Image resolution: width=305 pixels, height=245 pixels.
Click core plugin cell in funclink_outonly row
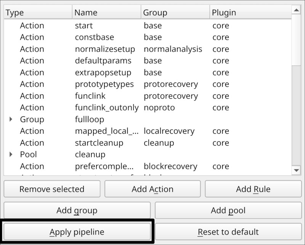221,107
